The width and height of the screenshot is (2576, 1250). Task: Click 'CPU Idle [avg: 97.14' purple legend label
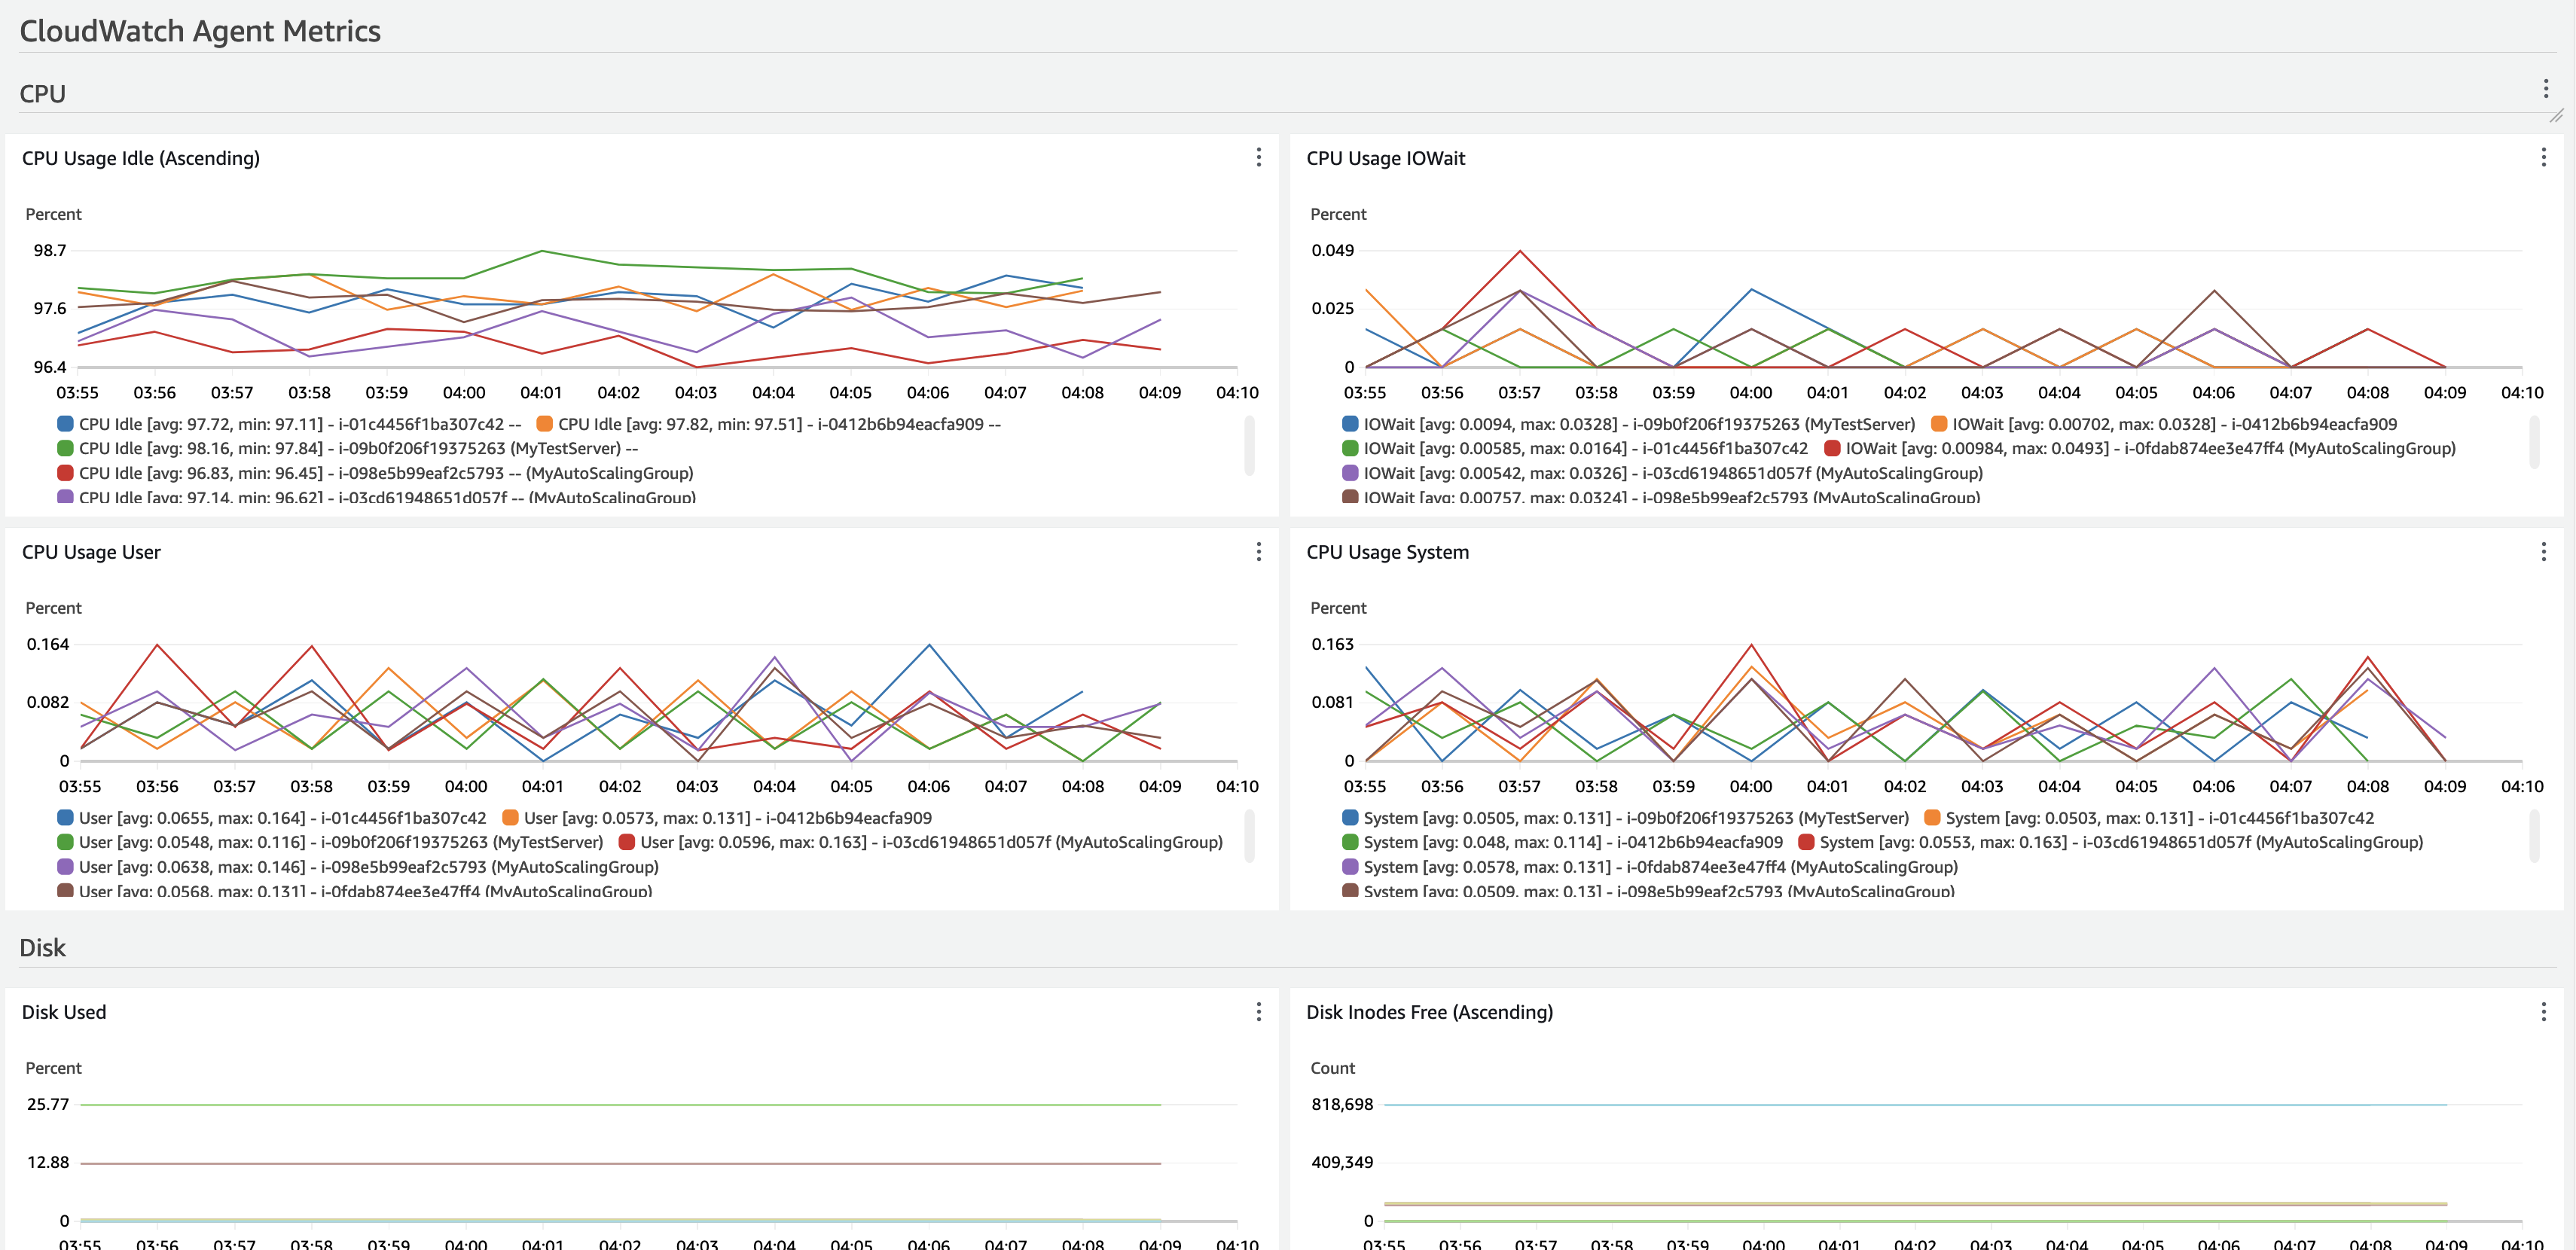tap(387, 497)
